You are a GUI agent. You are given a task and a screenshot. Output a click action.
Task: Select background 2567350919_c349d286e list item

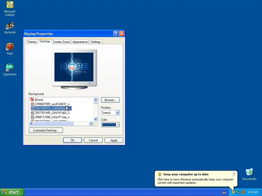pos(53,108)
